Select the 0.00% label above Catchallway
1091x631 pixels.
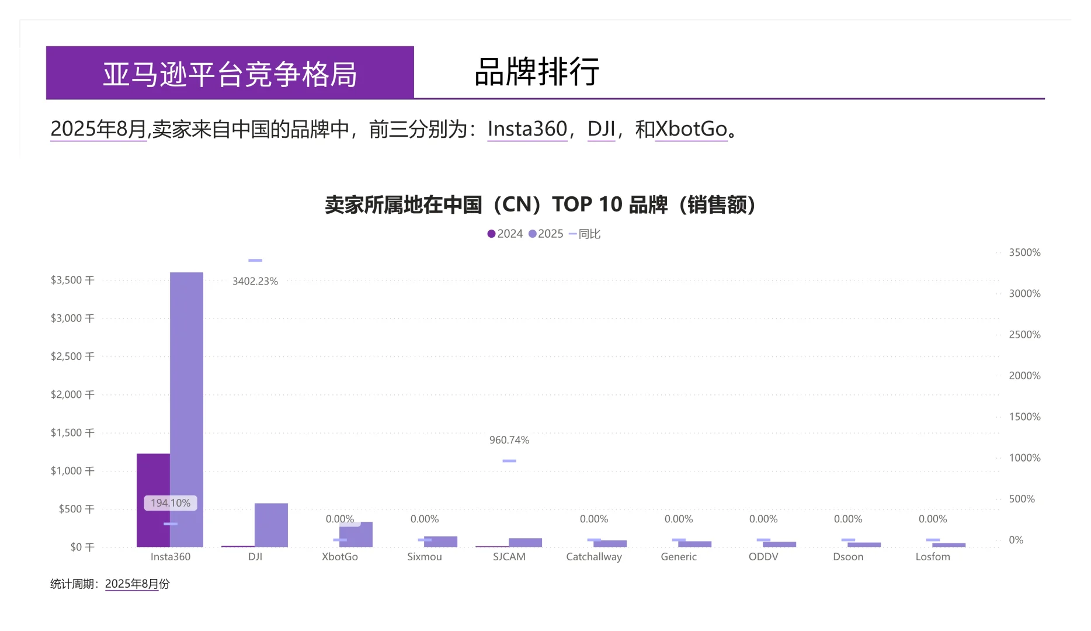594,519
